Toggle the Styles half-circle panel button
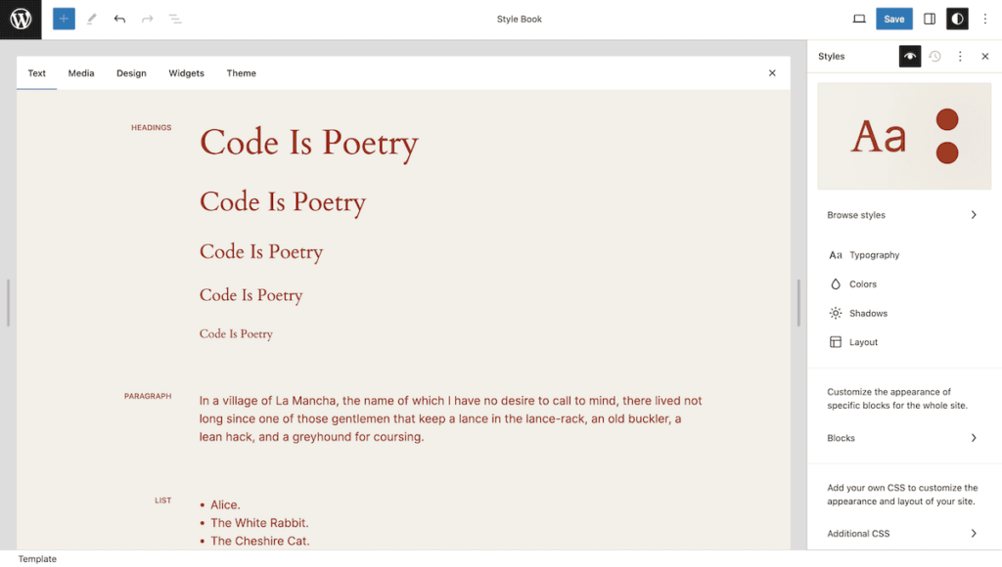Viewport: 1002px width, 567px height. 957,19
